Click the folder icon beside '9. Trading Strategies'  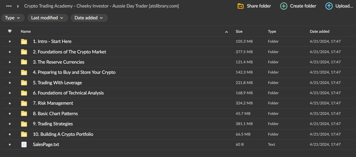(x=24, y=124)
